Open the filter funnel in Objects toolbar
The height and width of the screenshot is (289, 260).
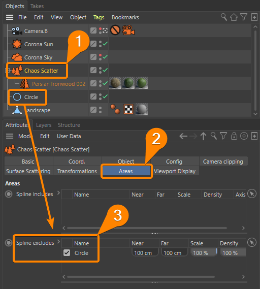(x=244, y=17)
